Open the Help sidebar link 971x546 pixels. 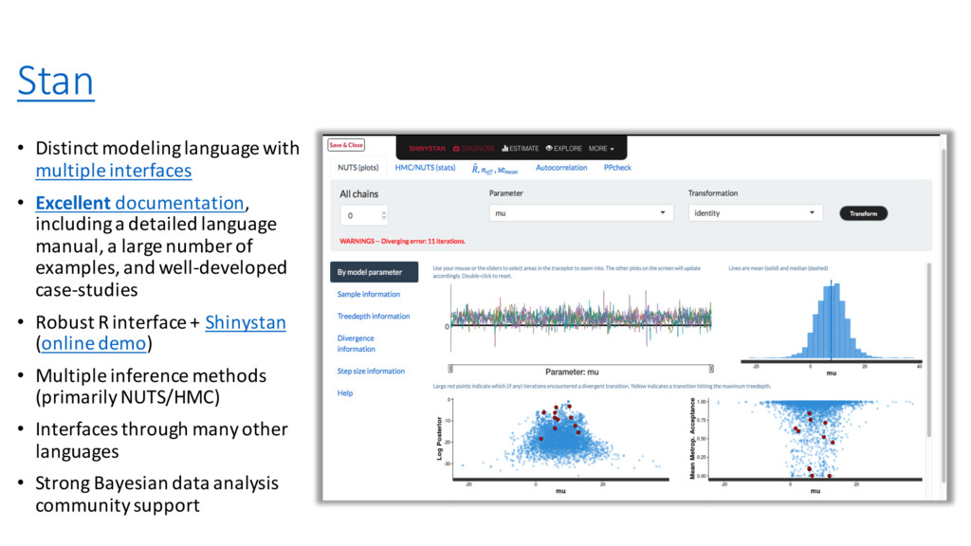pos(345,393)
